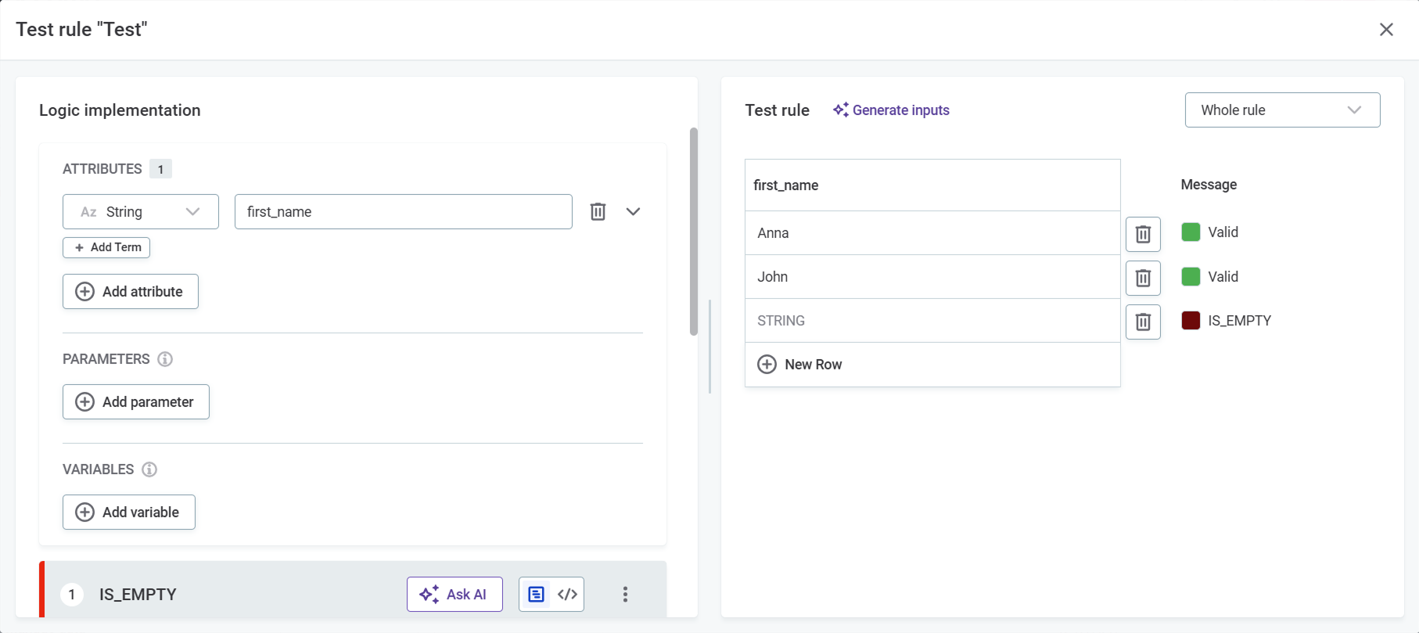1419x633 pixels.
Task: Click the dark red IS_EMPTY result swatch
Action: [x=1190, y=321]
